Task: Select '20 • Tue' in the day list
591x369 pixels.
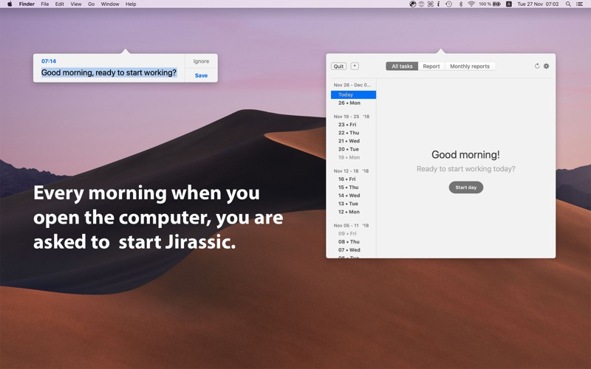Action: pyautogui.click(x=349, y=149)
